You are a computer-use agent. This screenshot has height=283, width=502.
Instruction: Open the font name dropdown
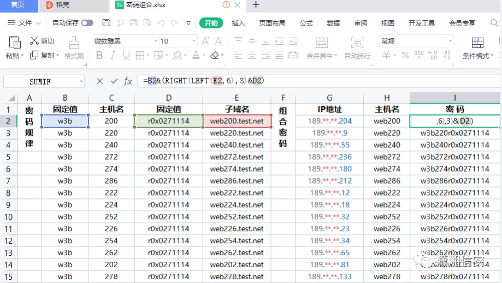[x=156, y=41]
